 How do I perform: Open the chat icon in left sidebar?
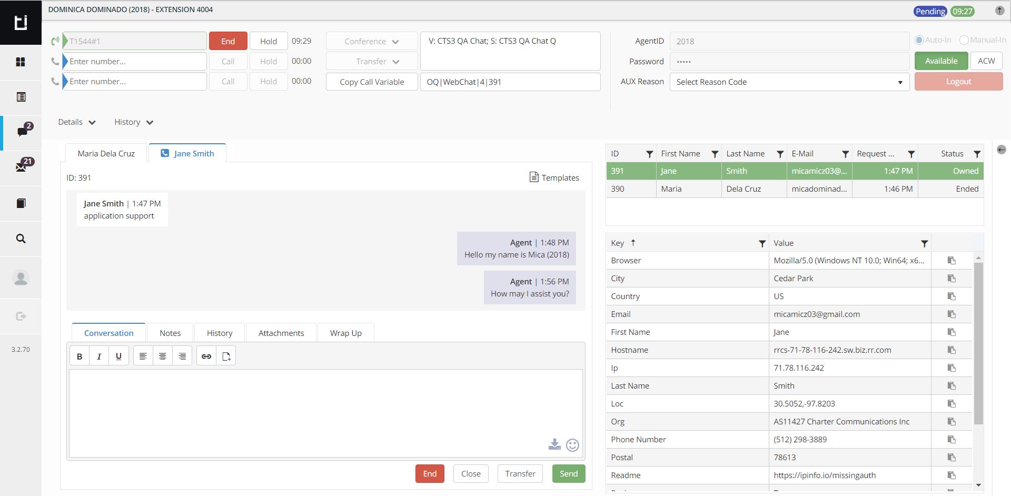22,131
